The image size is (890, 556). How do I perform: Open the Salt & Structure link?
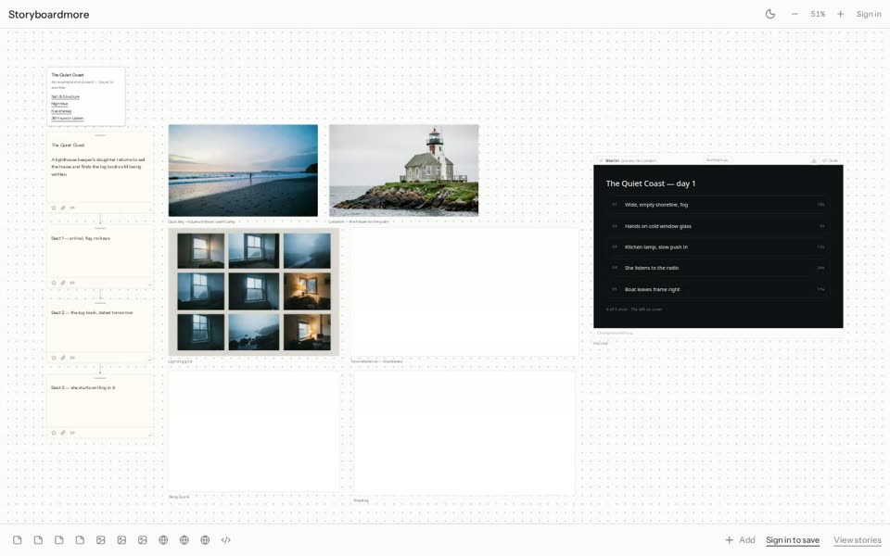point(65,97)
